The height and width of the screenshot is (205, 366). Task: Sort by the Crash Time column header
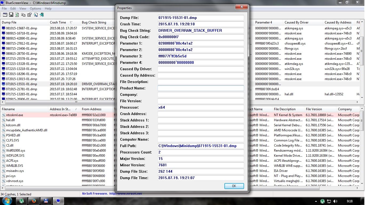point(64,22)
